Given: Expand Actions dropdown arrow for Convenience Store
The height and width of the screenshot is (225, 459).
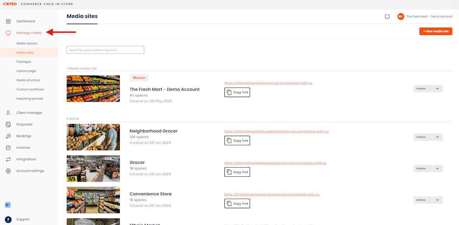Looking at the screenshot, I should coord(438,200).
